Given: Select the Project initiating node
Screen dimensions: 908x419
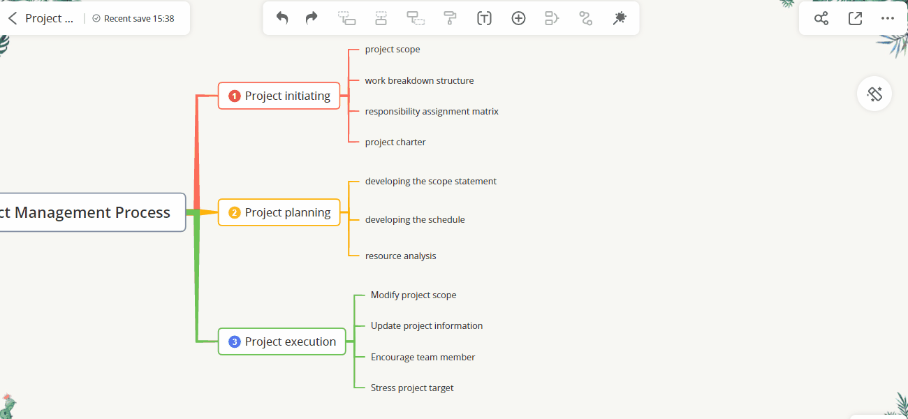Looking at the screenshot, I should [279, 96].
